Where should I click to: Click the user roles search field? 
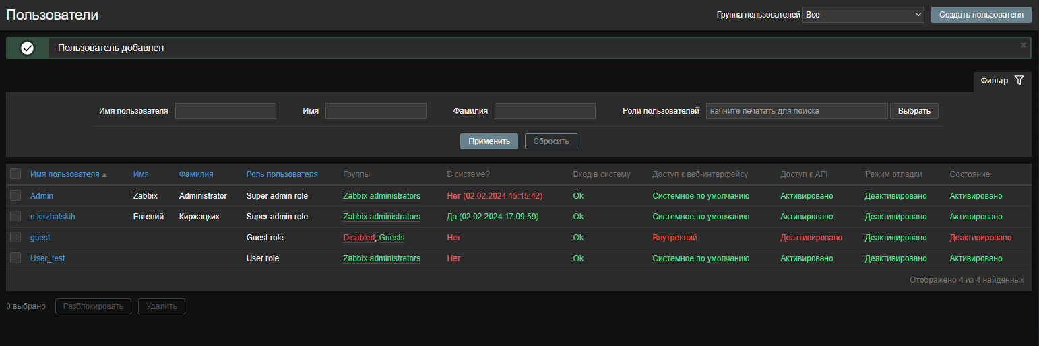click(x=796, y=111)
